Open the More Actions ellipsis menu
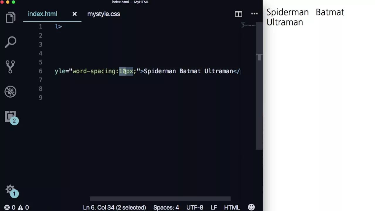The height and width of the screenshot is (211, 375). [x=254, y=14]
